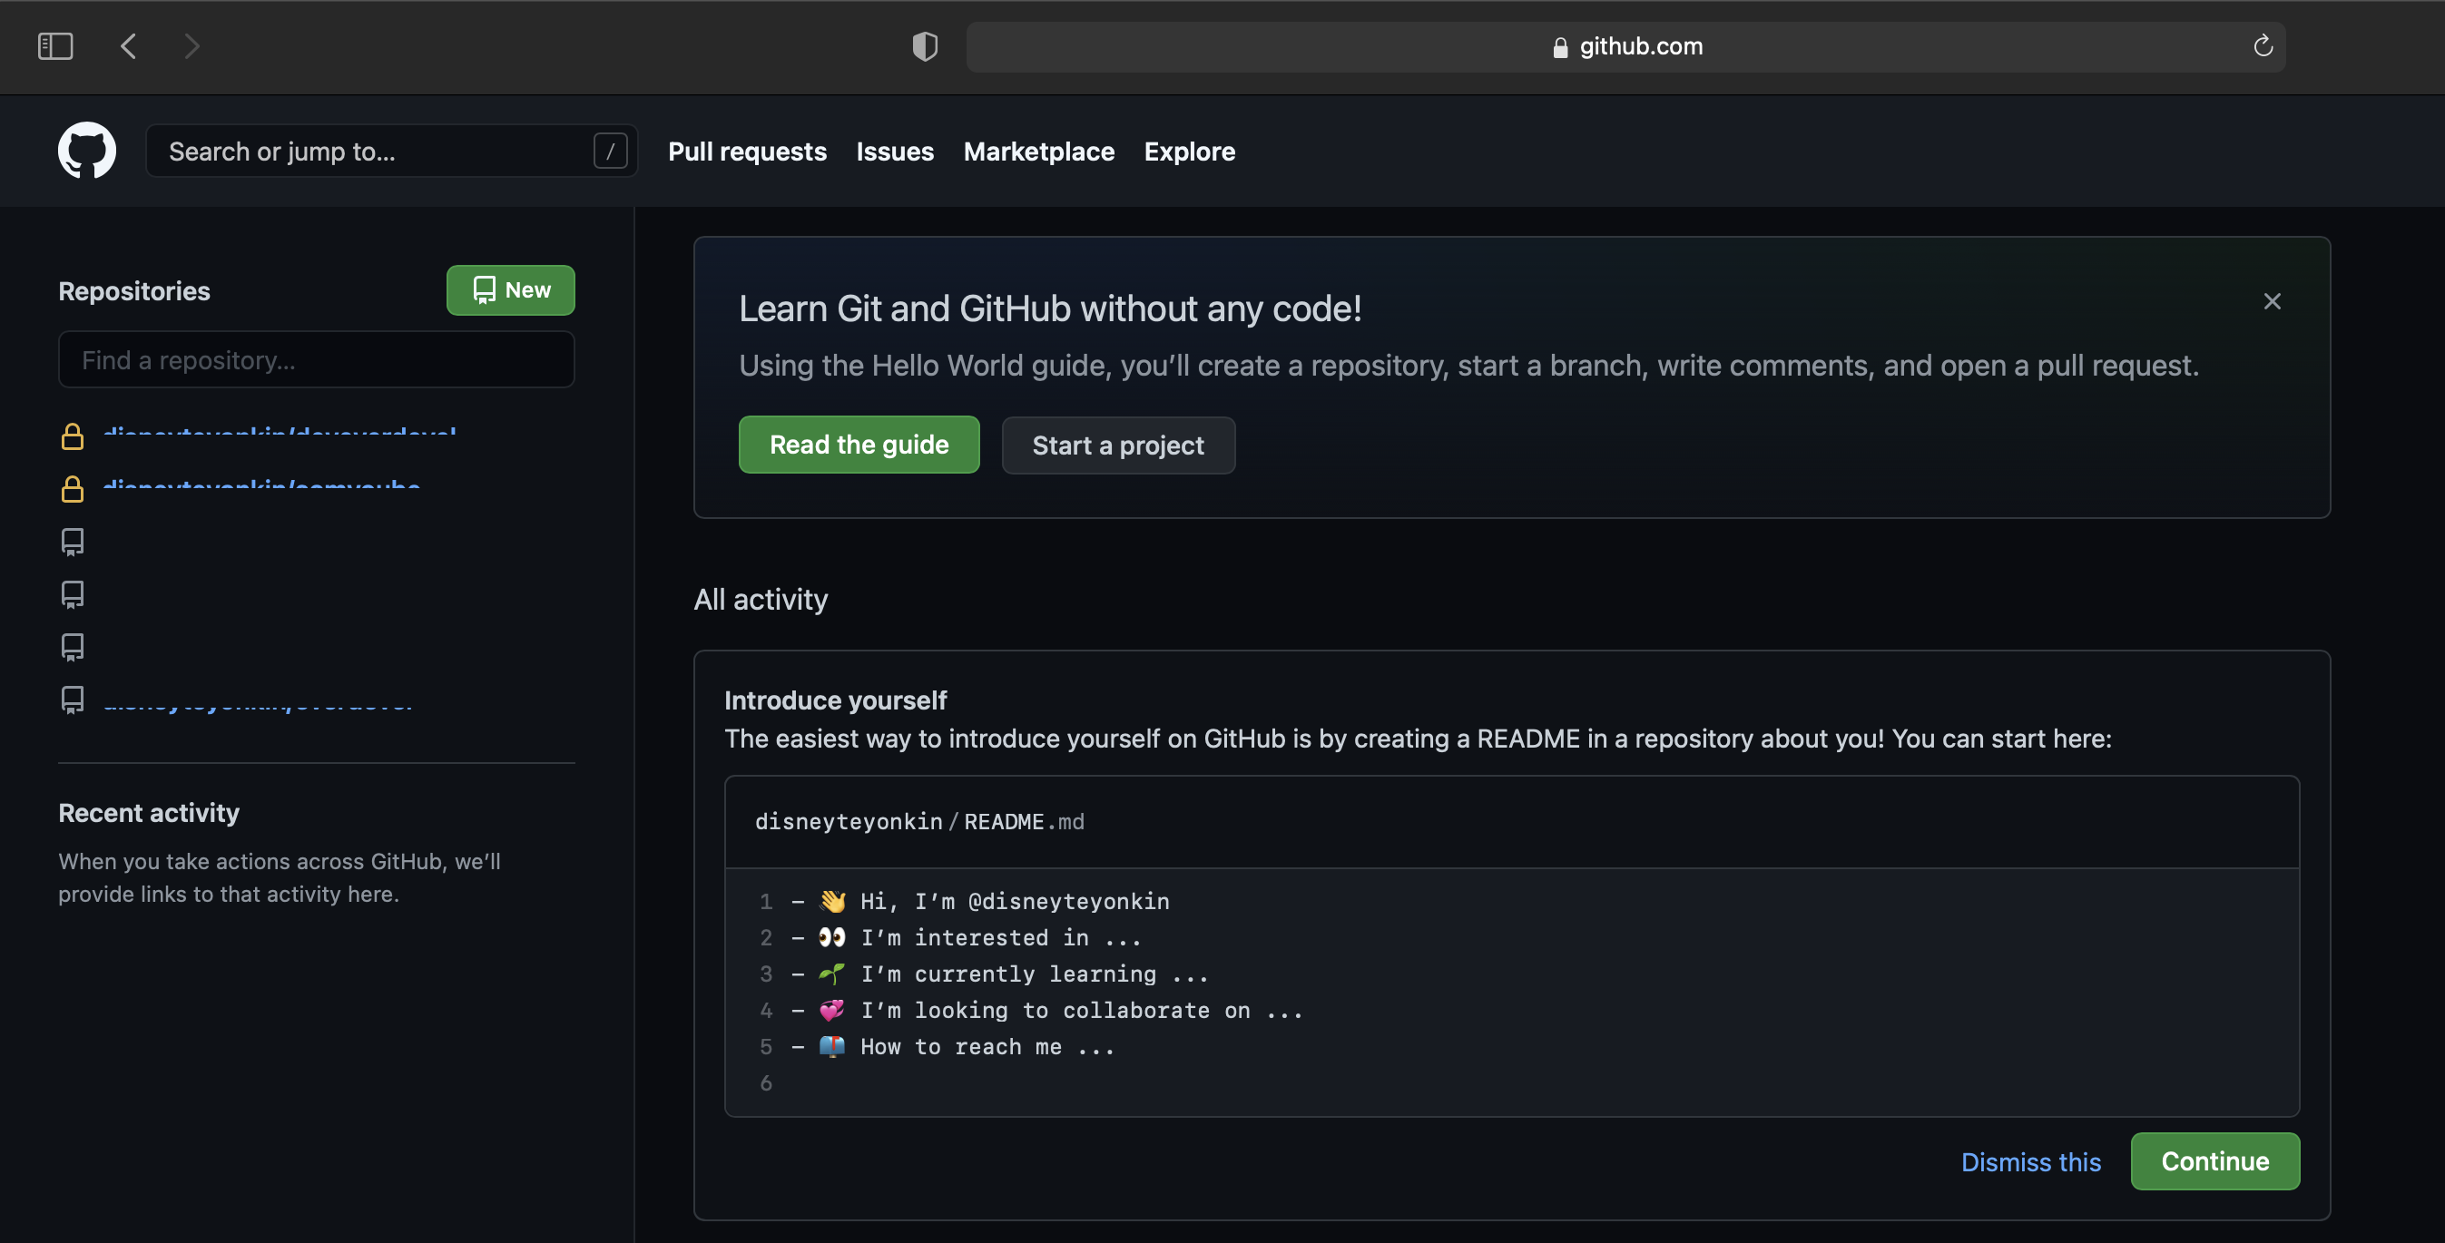The image size is (2445, 1243).
Task: Click Start a project button
Action: pyautogui.click(x=1118, y=445)
